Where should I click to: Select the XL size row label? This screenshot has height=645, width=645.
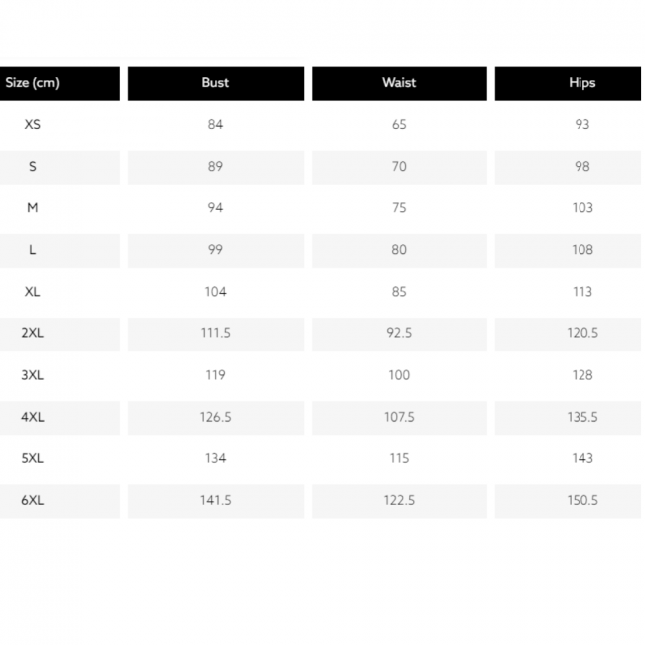(32, 292)
